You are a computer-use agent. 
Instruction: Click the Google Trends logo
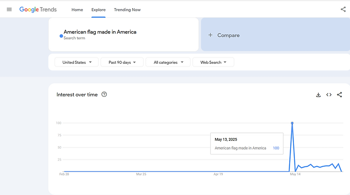[x=38, y=10]
